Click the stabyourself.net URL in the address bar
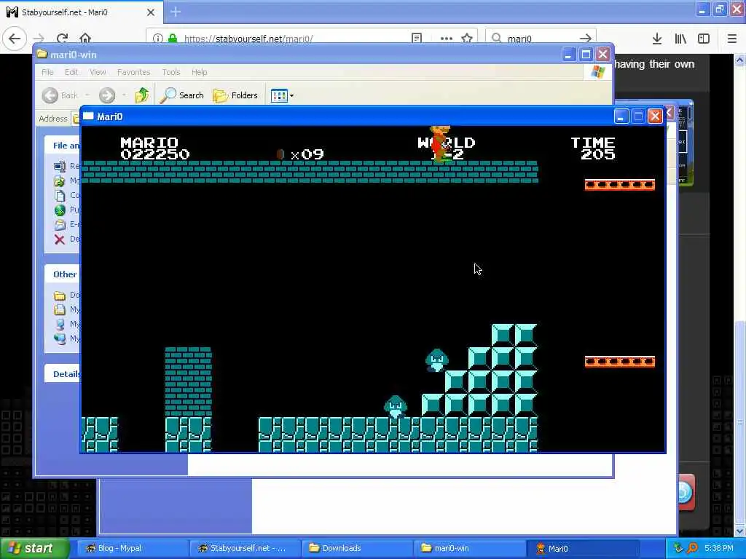 pyautogui.click(x=248, y=39)
